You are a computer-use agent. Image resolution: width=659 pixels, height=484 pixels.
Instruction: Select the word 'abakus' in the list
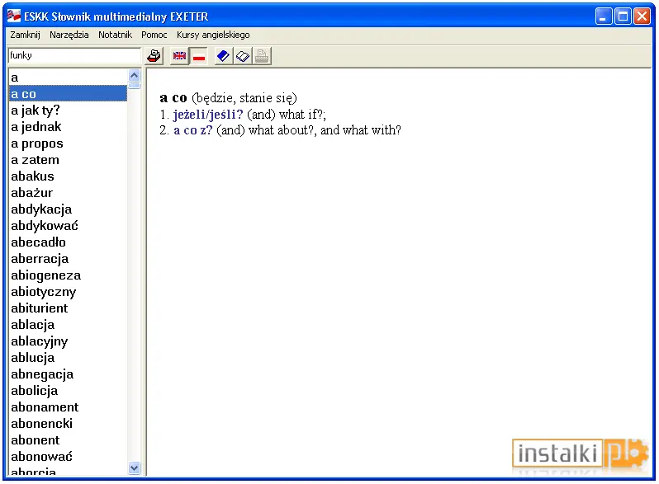tap(68, 176)
